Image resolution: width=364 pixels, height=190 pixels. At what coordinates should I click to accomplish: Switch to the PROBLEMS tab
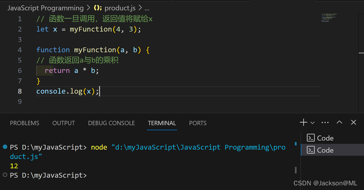(24, 123)
